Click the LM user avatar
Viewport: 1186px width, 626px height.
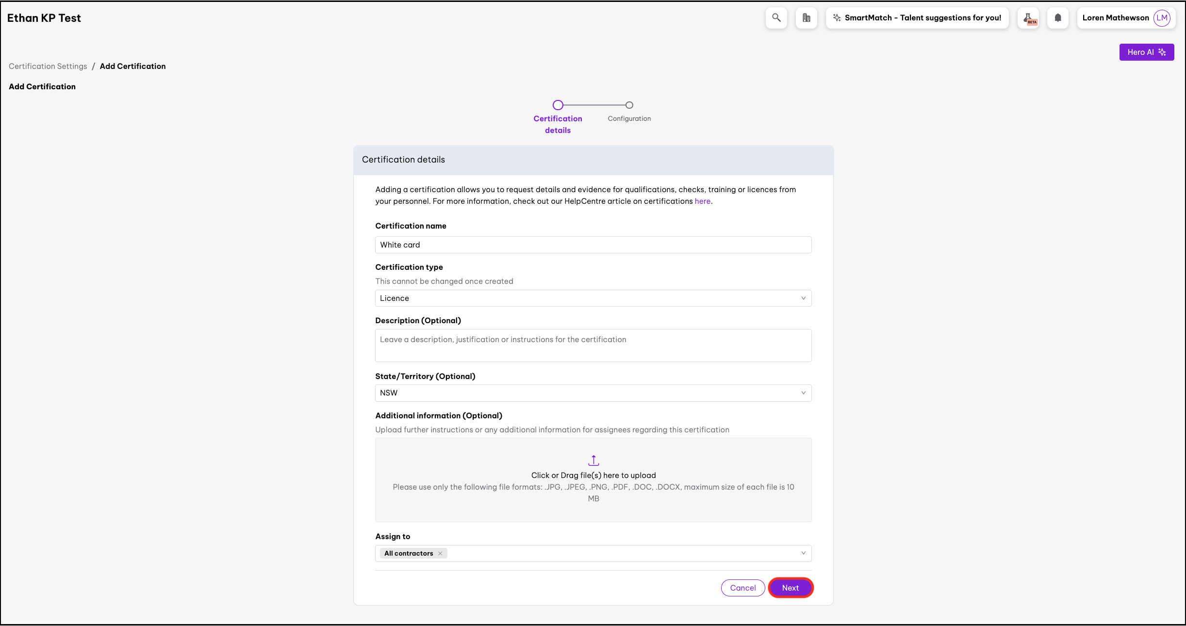point(1162,18)
